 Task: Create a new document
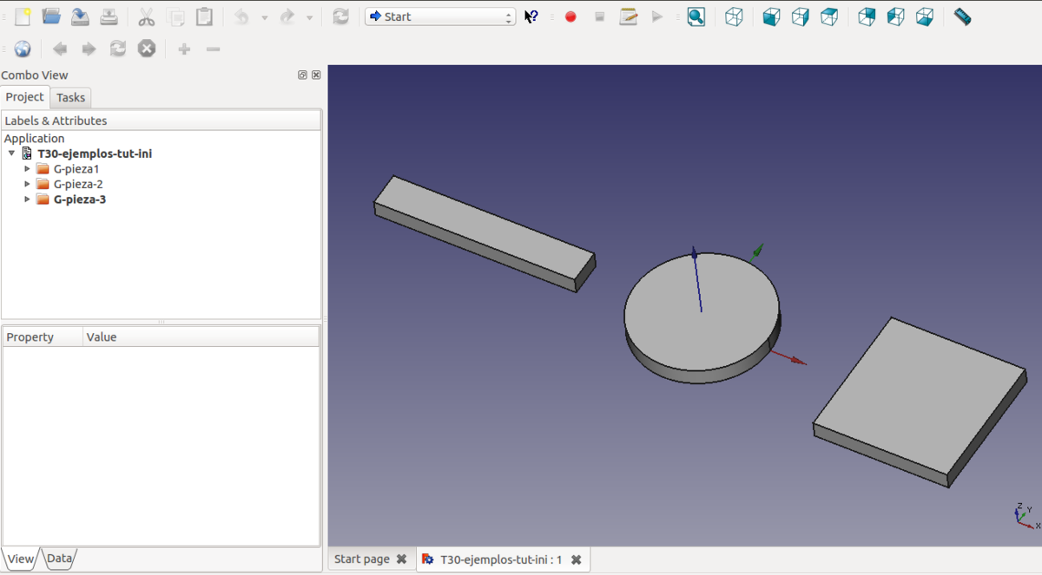(x=23, y=16)
